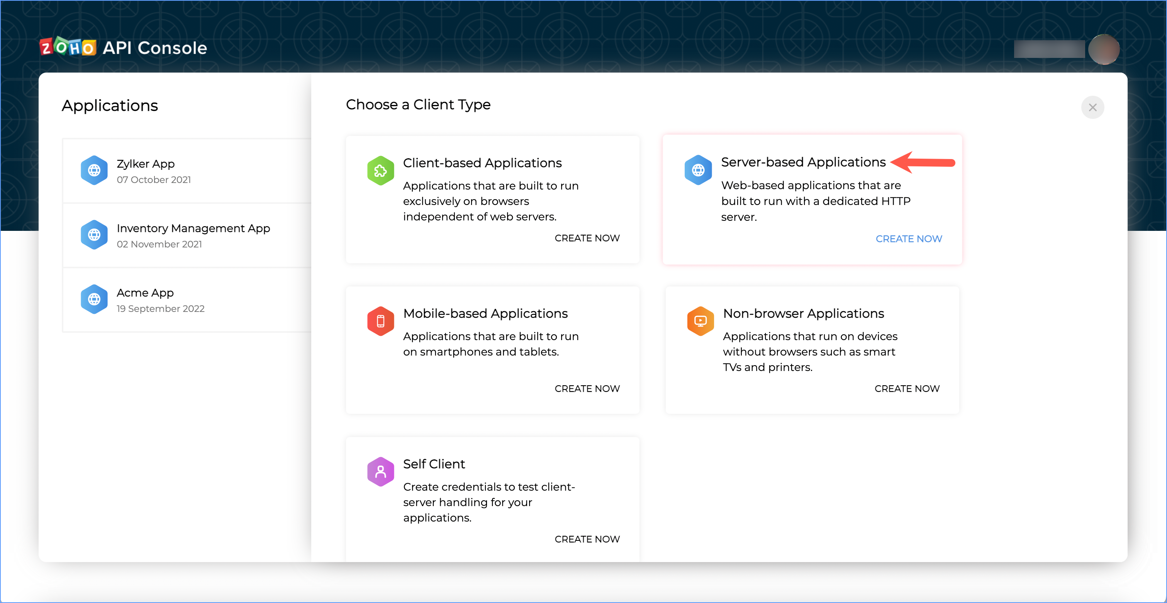Click the Inventory Management App globe icon
The height and width of the screenshot is (603, 1167).
[x=94, y=235]
